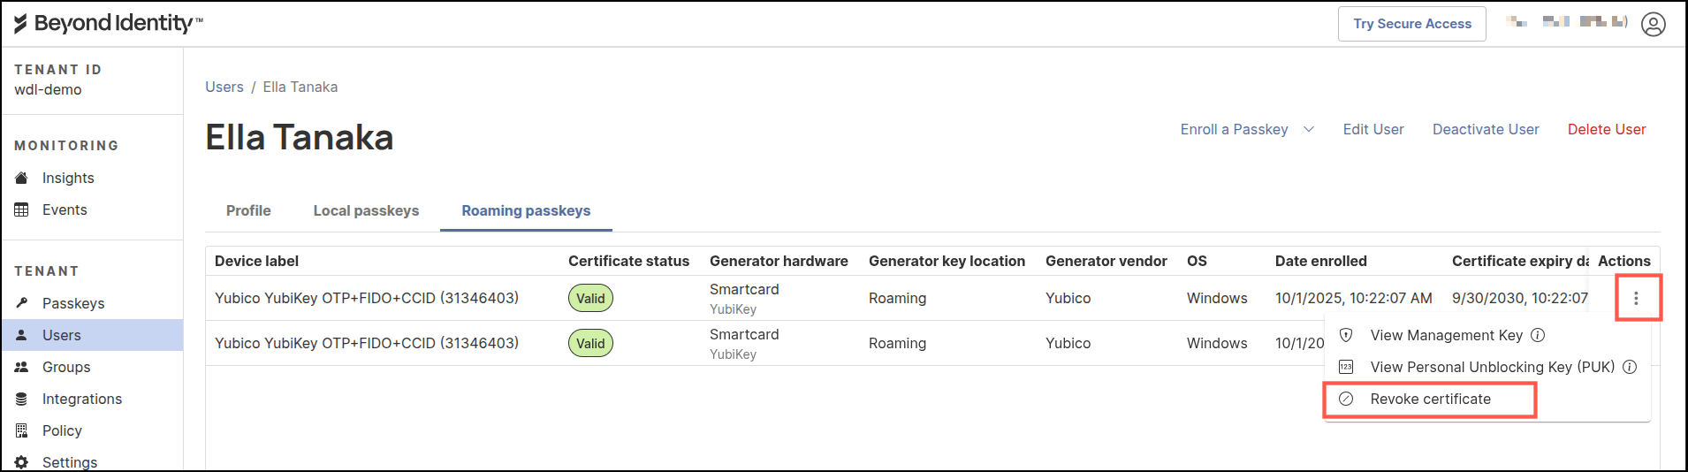
Task: Select View Personal Unblocking Key (PUK)
Action: 1492,367
